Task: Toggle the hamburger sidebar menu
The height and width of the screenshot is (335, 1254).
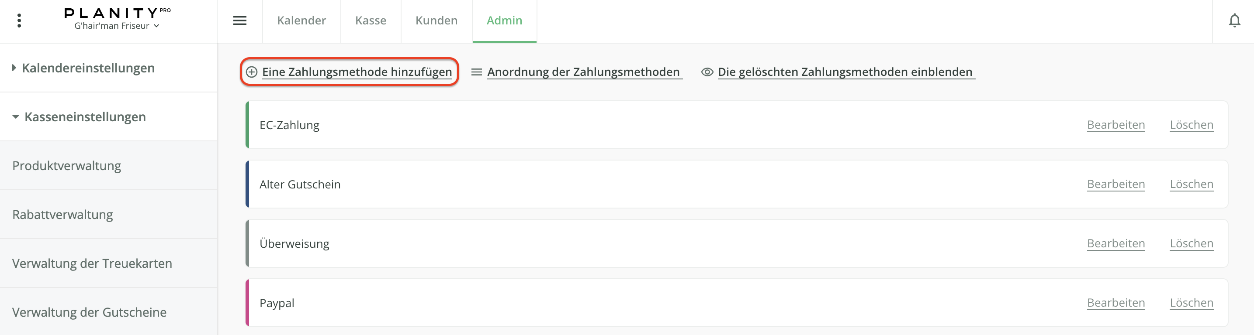Action: (x=239, y=21)
